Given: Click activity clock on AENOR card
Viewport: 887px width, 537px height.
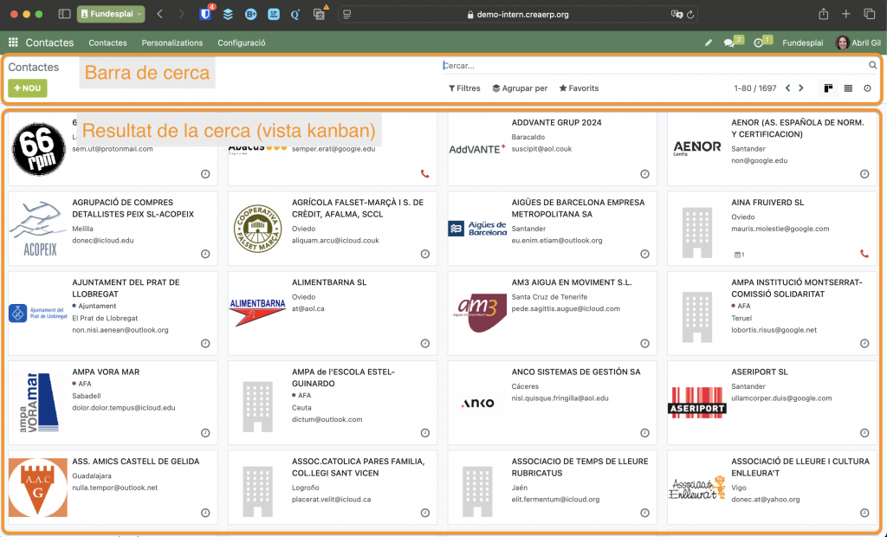Looking at the screenshot, I should [x=864, y=173].
